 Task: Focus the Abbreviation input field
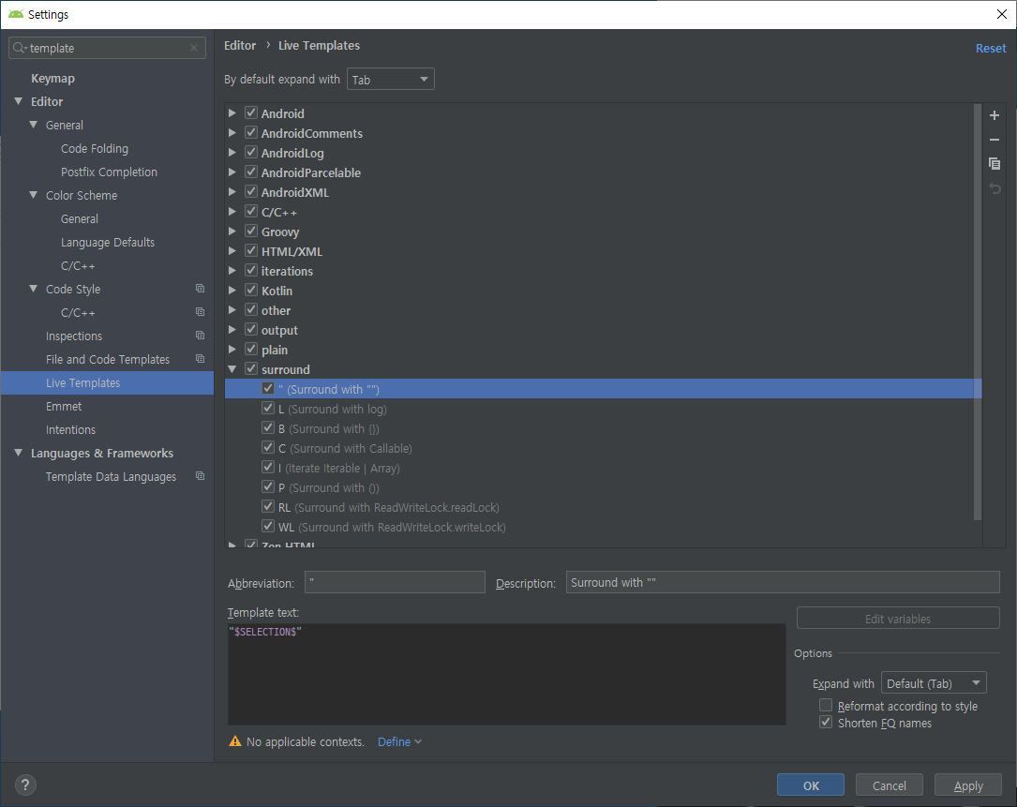point(395,582)
